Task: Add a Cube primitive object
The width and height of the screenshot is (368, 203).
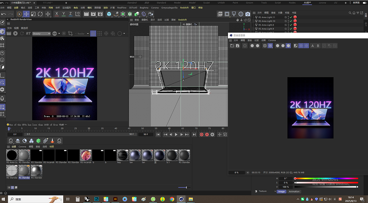Action: coord(109,14)
